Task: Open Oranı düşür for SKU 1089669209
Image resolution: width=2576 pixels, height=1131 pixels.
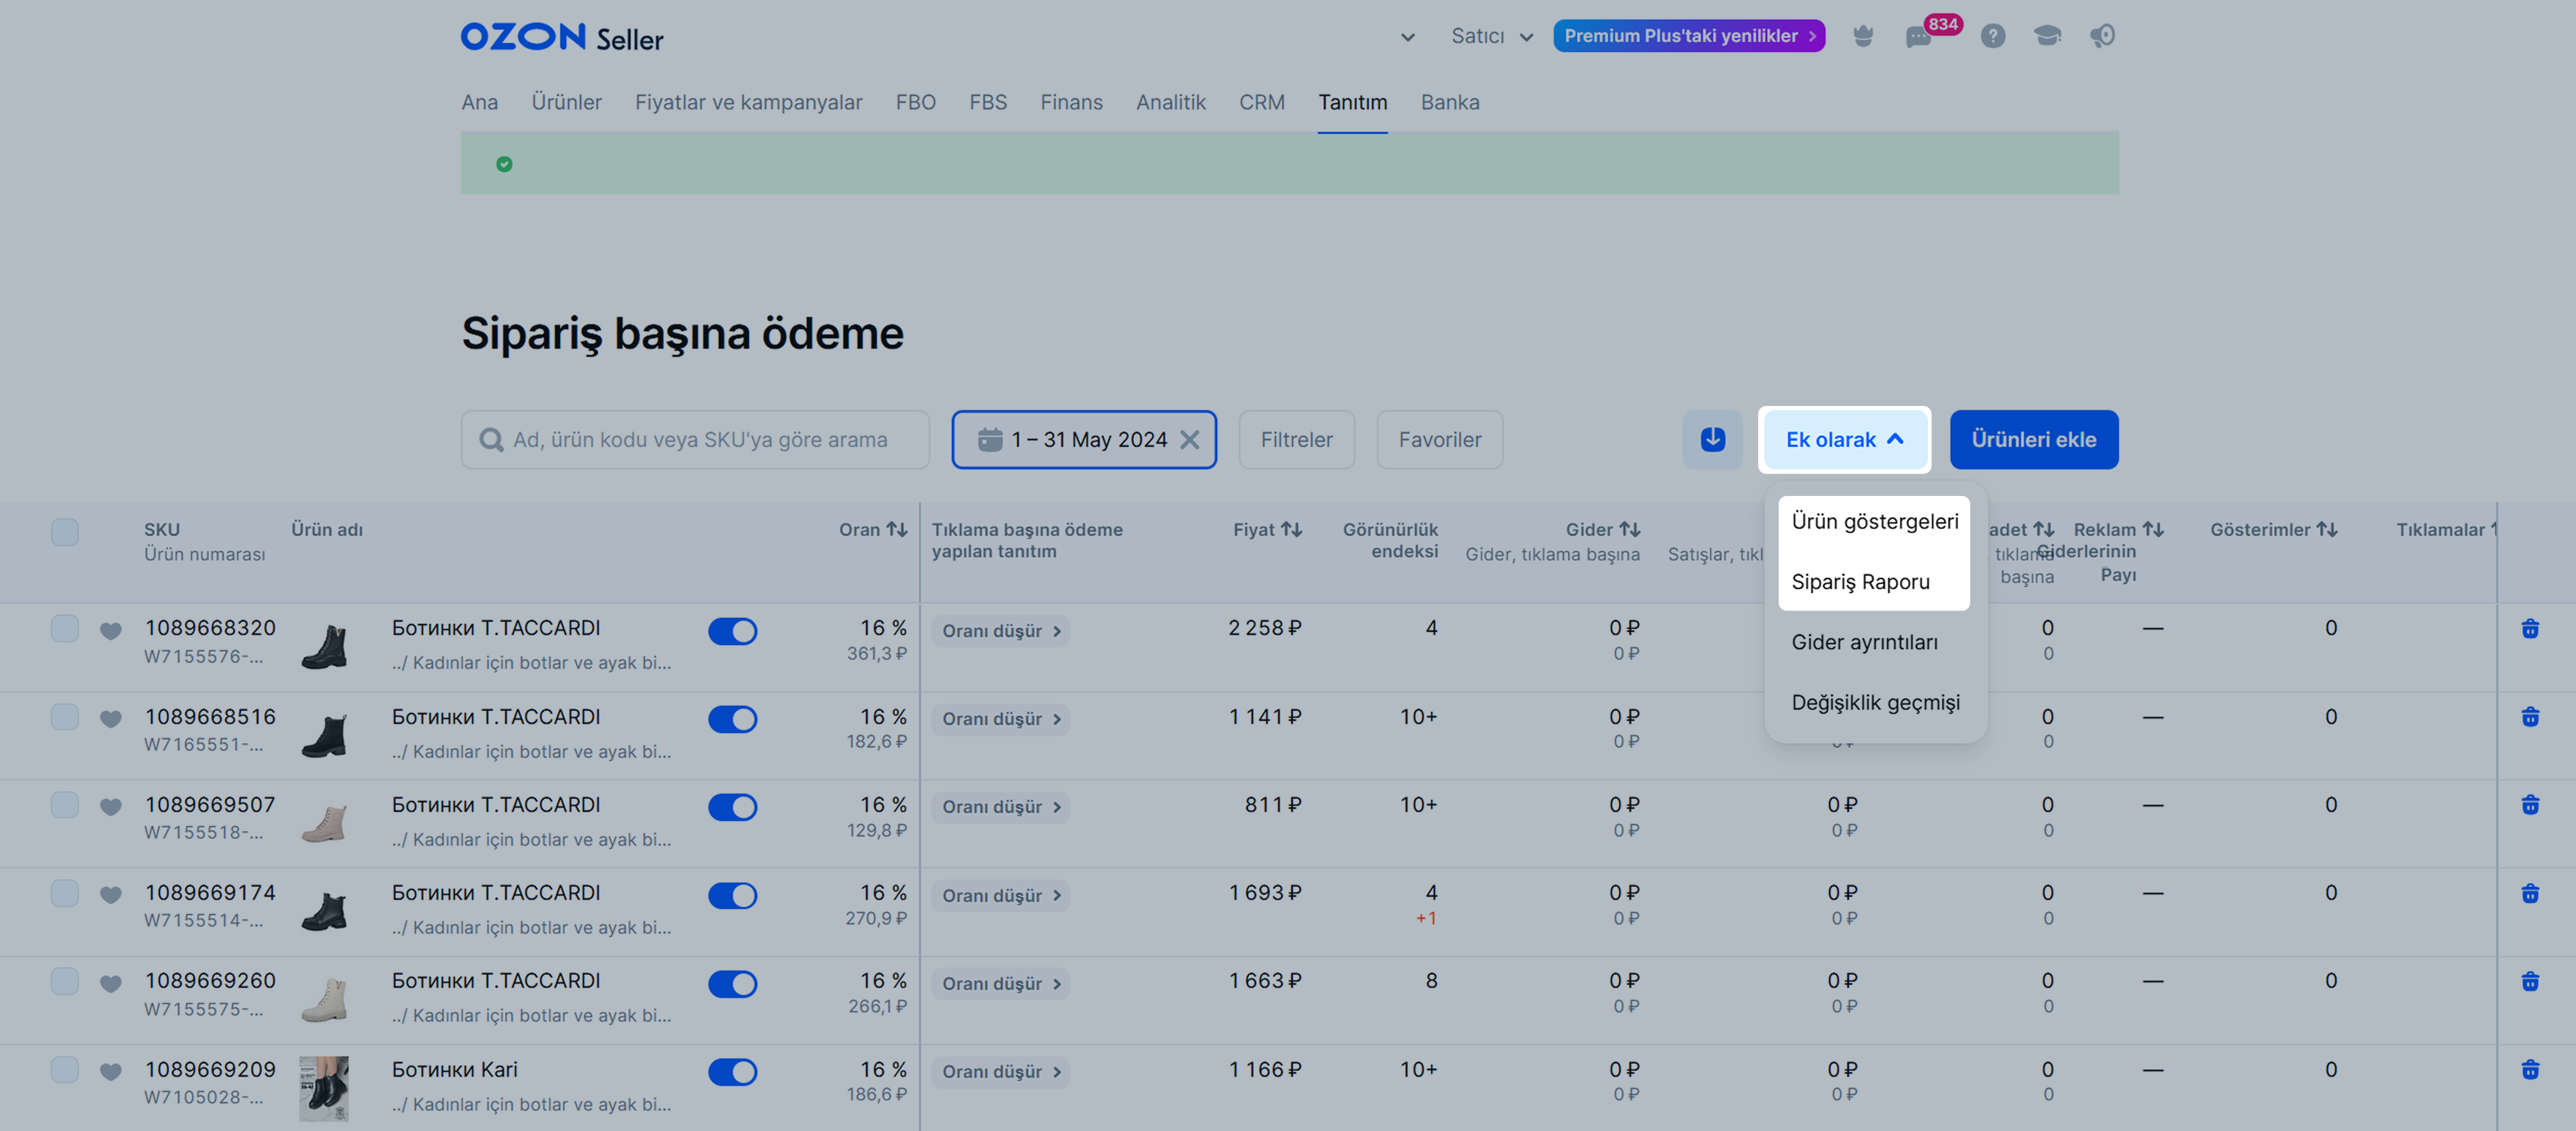Action: coord(1000,1072)
